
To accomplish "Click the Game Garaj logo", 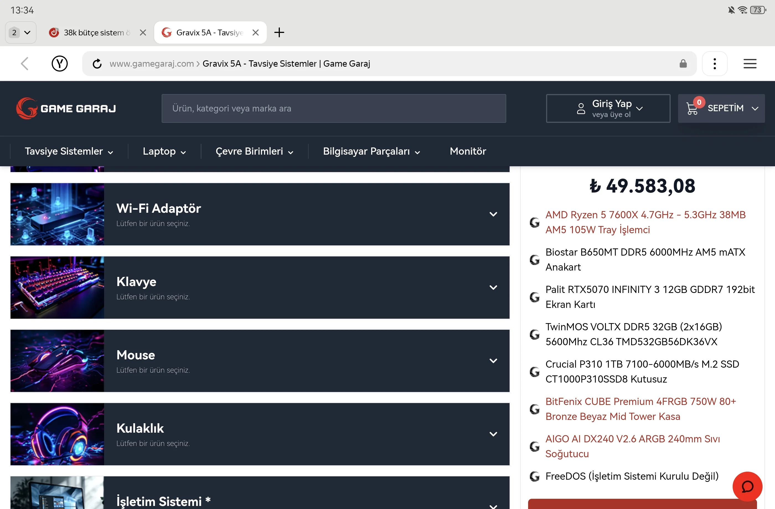I will [x=66, y=108].
